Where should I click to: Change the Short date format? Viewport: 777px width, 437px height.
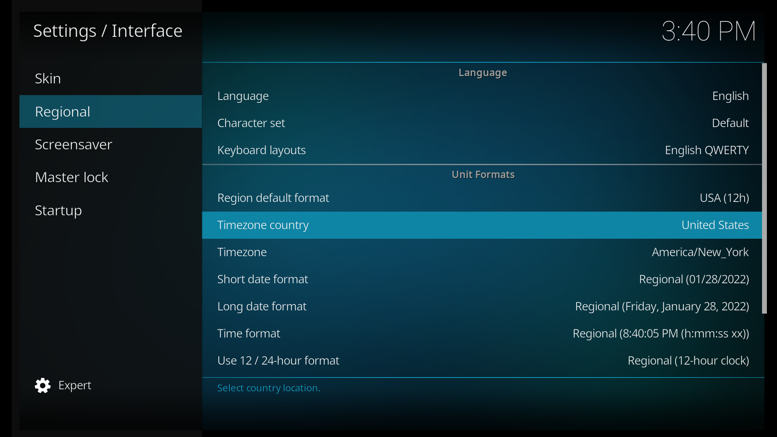click(482, 279)
